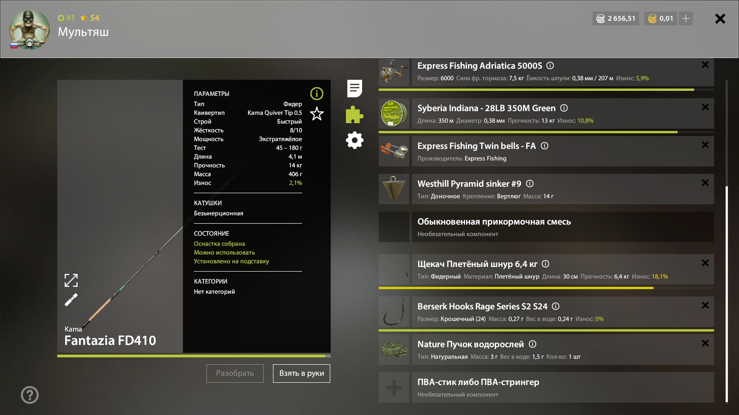Show info for Express Fishing Adriatica reel
This screenshot has height=415, width=739.
550,65
